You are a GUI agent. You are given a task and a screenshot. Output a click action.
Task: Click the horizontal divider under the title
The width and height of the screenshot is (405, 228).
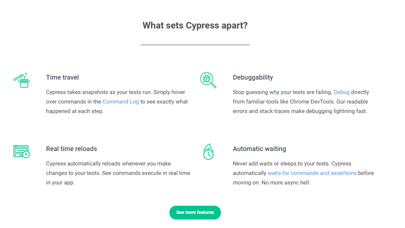point(195,45)
